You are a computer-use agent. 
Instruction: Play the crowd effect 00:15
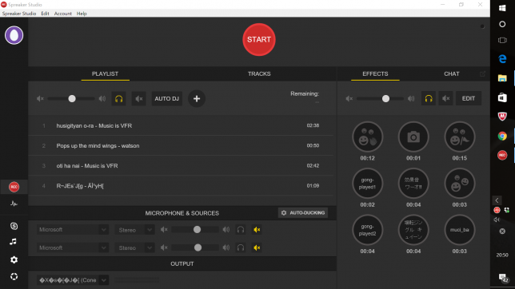coord(459,137)
